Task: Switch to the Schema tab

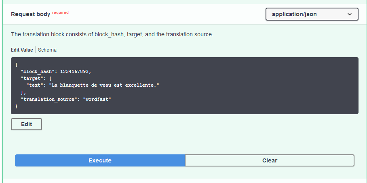Action: click(x=47, y=50)
